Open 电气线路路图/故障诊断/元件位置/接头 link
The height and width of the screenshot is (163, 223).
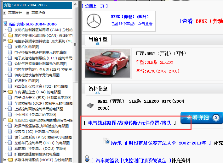tap(130, 123)
